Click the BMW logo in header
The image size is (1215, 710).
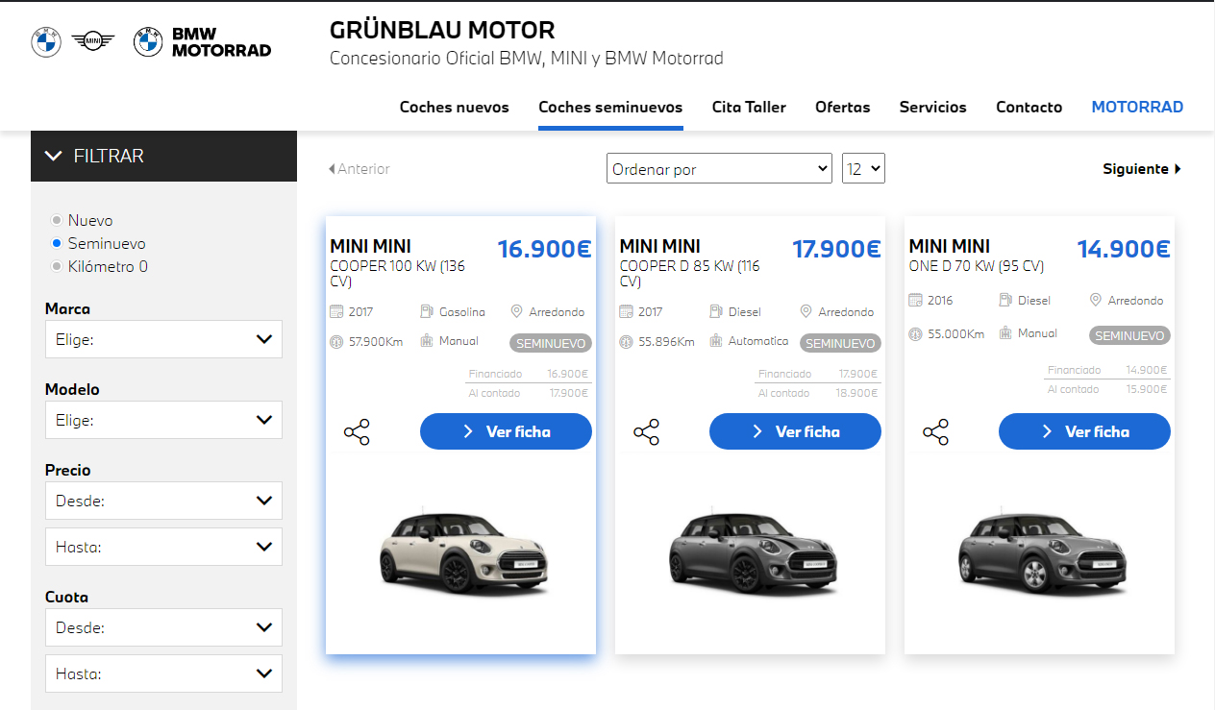[46, 41]
